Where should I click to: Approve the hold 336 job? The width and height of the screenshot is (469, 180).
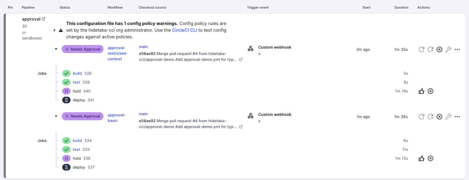pyautogui.click(x=422, y=158)
